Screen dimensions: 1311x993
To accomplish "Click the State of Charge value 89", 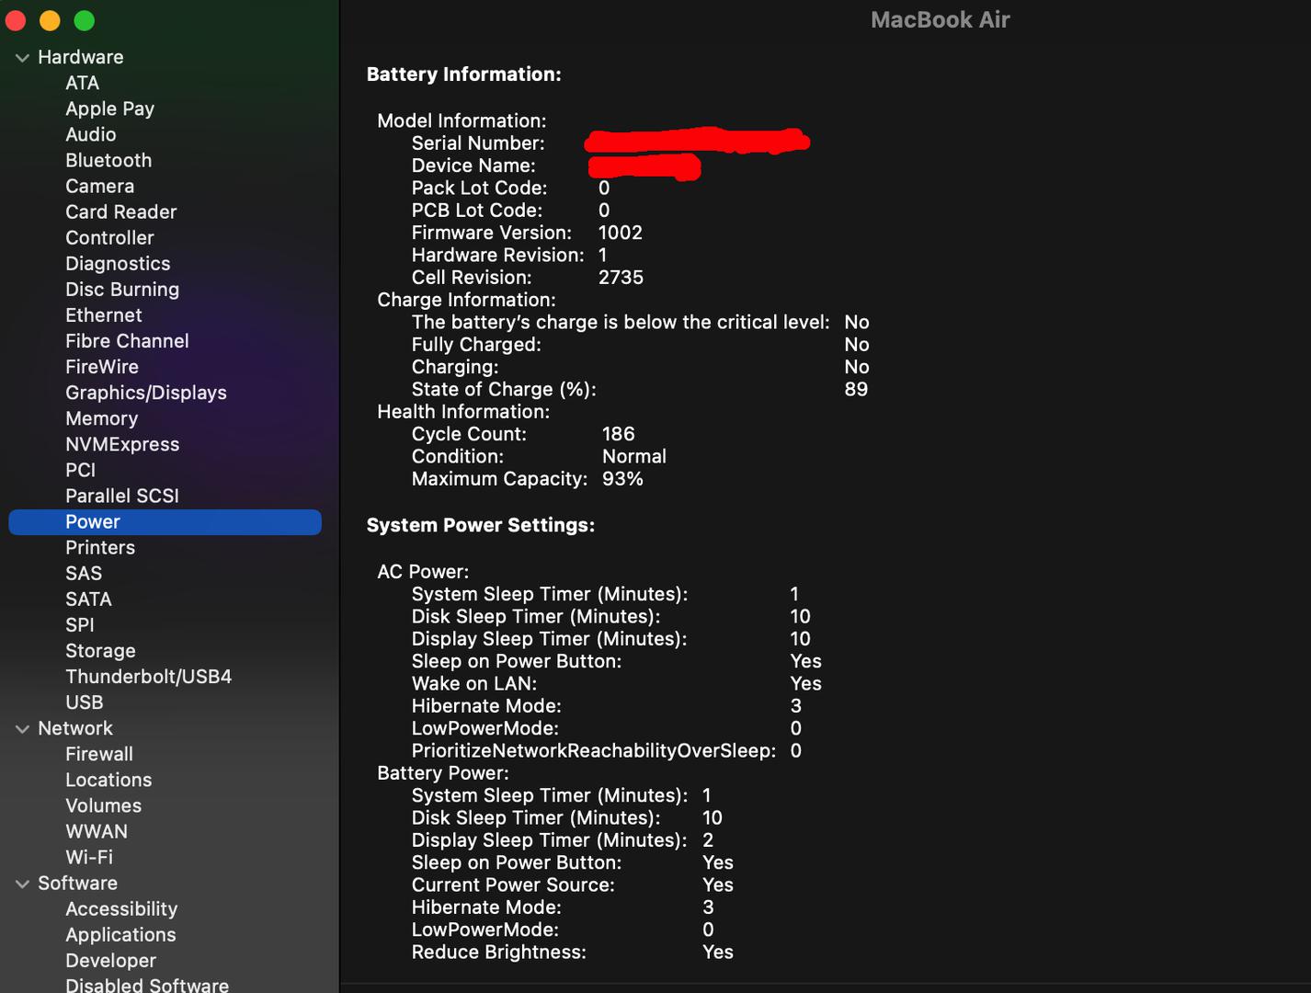I will tap(856, 389).
